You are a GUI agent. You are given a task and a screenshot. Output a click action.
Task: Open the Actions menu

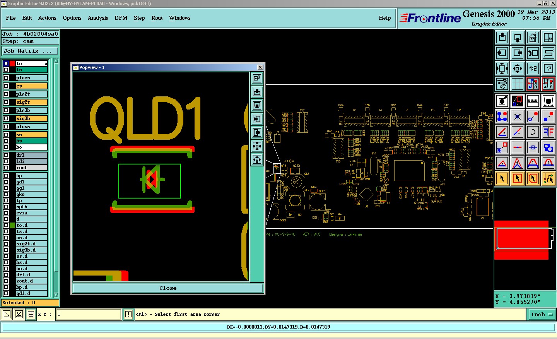[47, 18]
